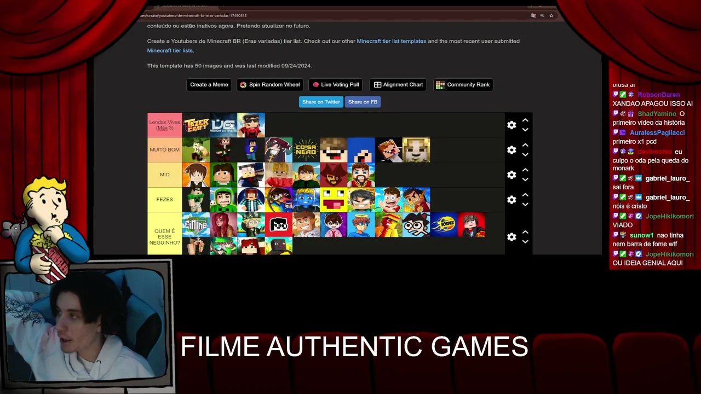Click the Share on FB button

click(363, 102)
